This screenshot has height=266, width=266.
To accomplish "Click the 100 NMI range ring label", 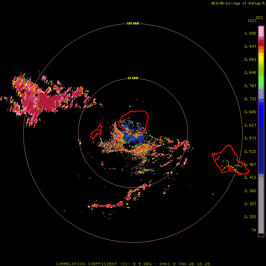I will [x=133, y=23].
